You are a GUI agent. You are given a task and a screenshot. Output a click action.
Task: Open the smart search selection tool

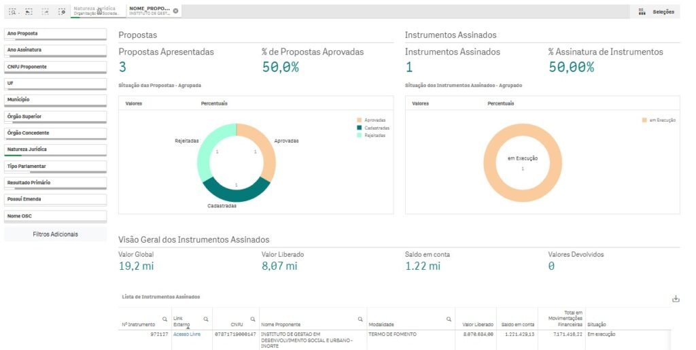13,12
